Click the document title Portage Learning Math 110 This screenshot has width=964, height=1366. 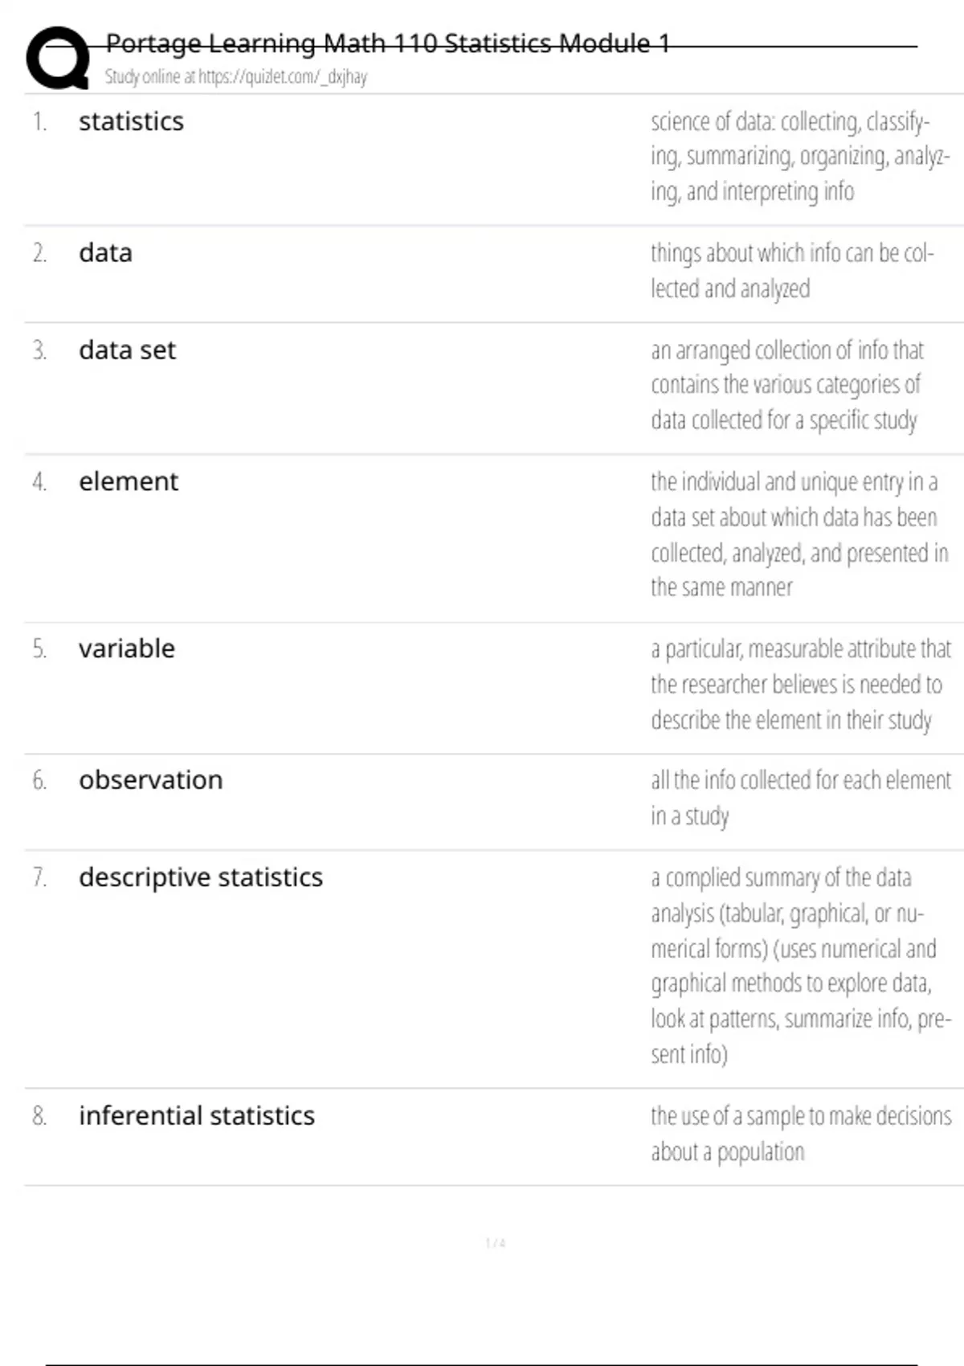point(387,43)
